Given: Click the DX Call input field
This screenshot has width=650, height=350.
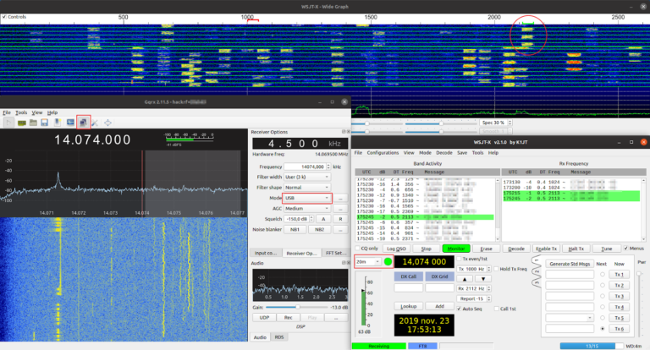Looking at the screenshot, I should pos(408,287).
